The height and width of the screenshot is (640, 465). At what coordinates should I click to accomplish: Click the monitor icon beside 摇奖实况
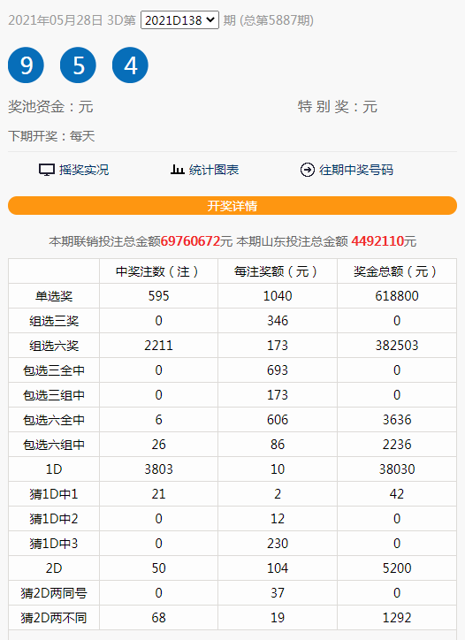pos(47,170)
